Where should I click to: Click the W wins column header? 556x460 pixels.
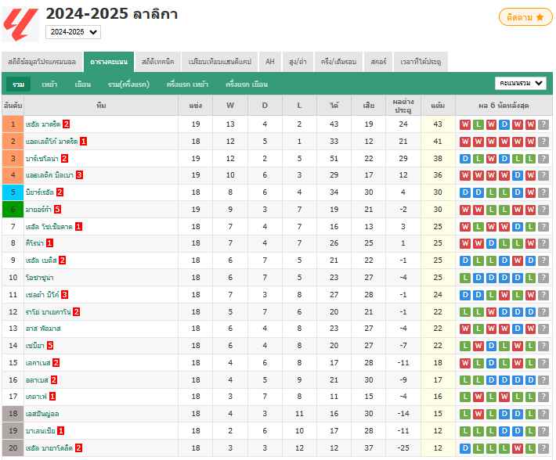(230, 106)
